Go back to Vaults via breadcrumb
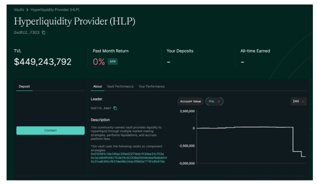 point(19,9)
